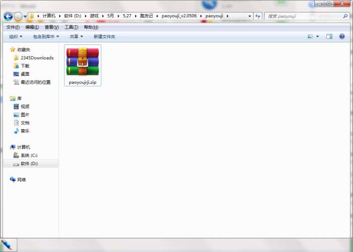Maximize the explorer window
353x252 pixels.
pos(329,4)
